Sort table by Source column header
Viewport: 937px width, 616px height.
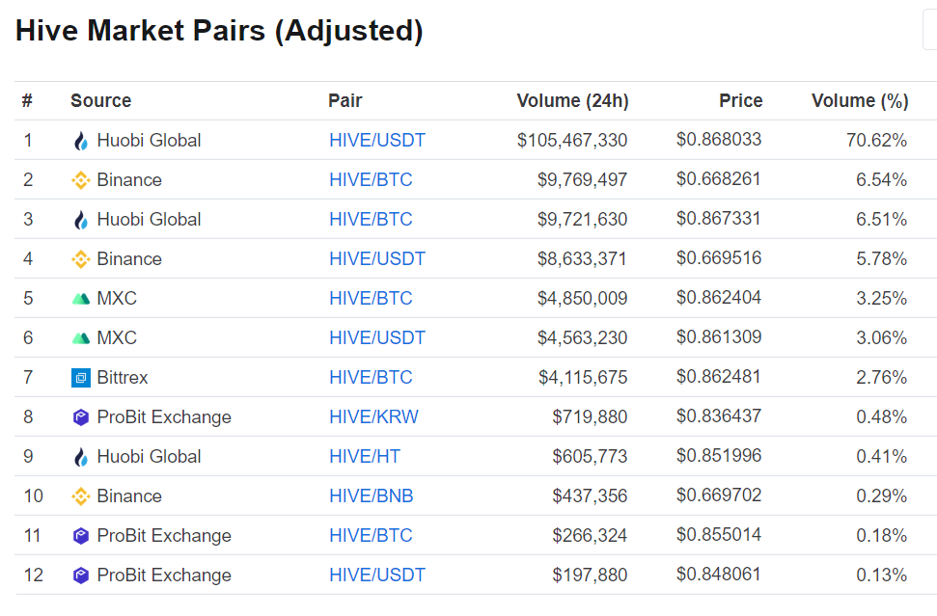[101, 100]
